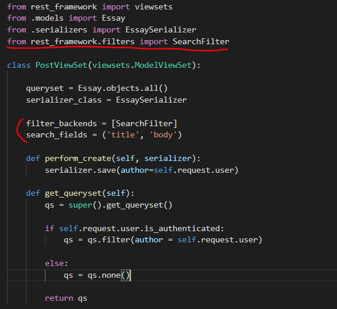Click '.models' in the second import line
The width and height of the screenshot is (337, 309).
(x=47, y=18)
